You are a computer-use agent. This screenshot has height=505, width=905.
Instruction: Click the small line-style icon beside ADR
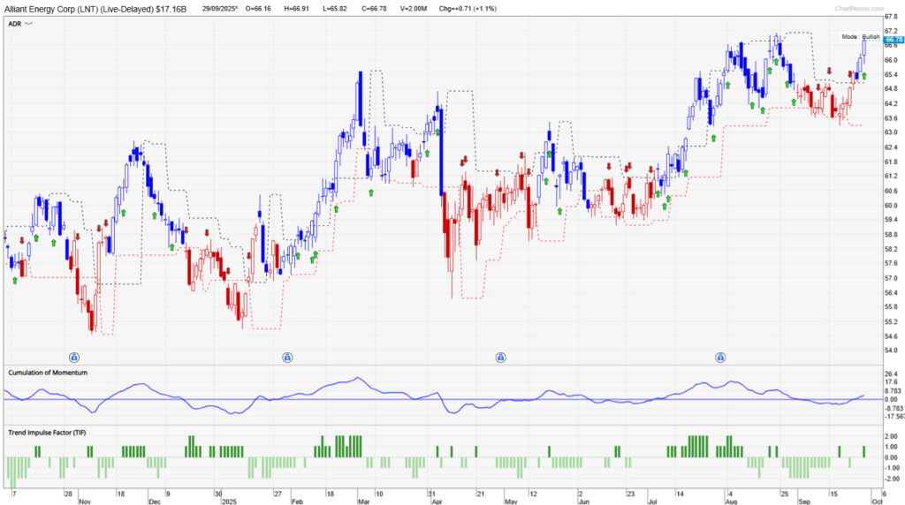[29, 25]
